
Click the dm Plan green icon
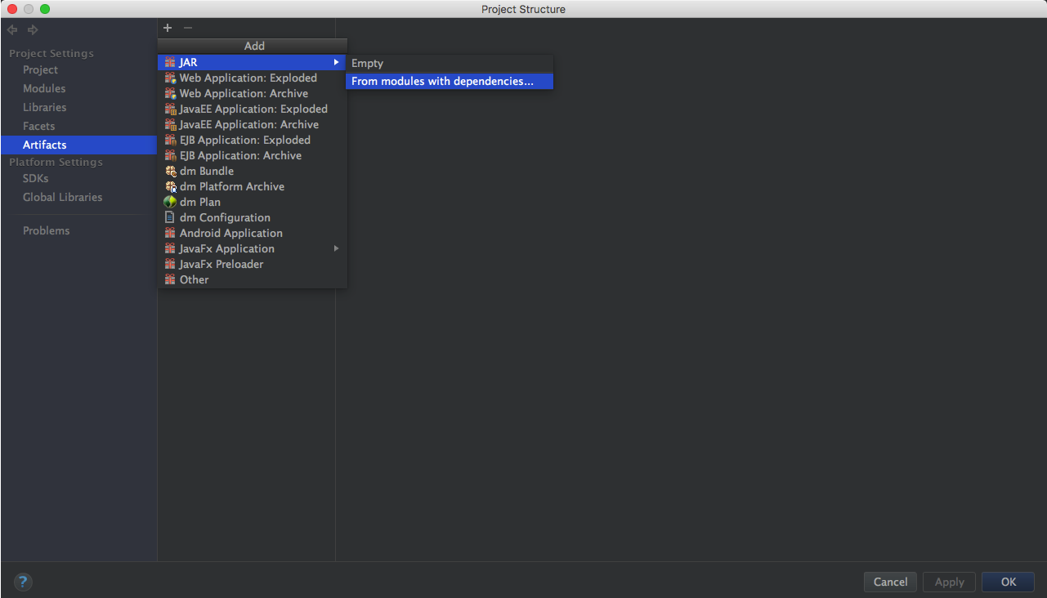(170, 202)
